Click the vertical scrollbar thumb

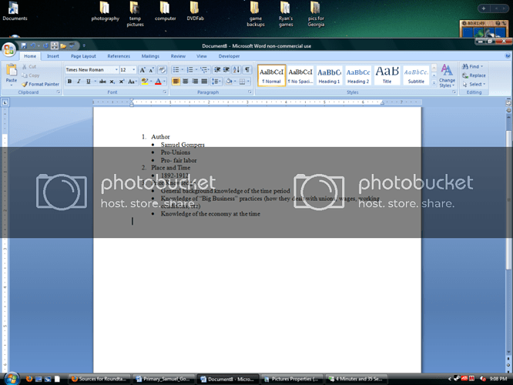[x=508, y=200]
